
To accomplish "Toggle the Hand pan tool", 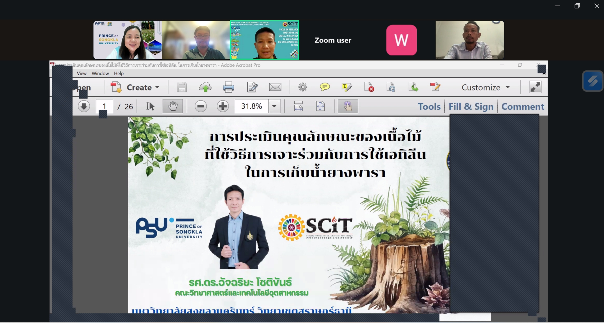I will (173, 106).
